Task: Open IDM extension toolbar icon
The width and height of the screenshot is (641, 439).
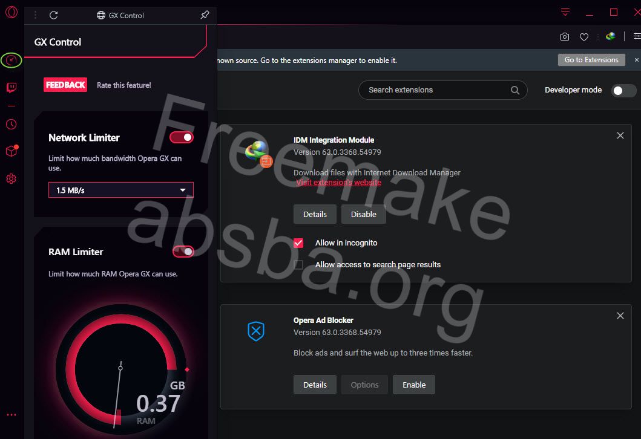Action: click(610, 36)
